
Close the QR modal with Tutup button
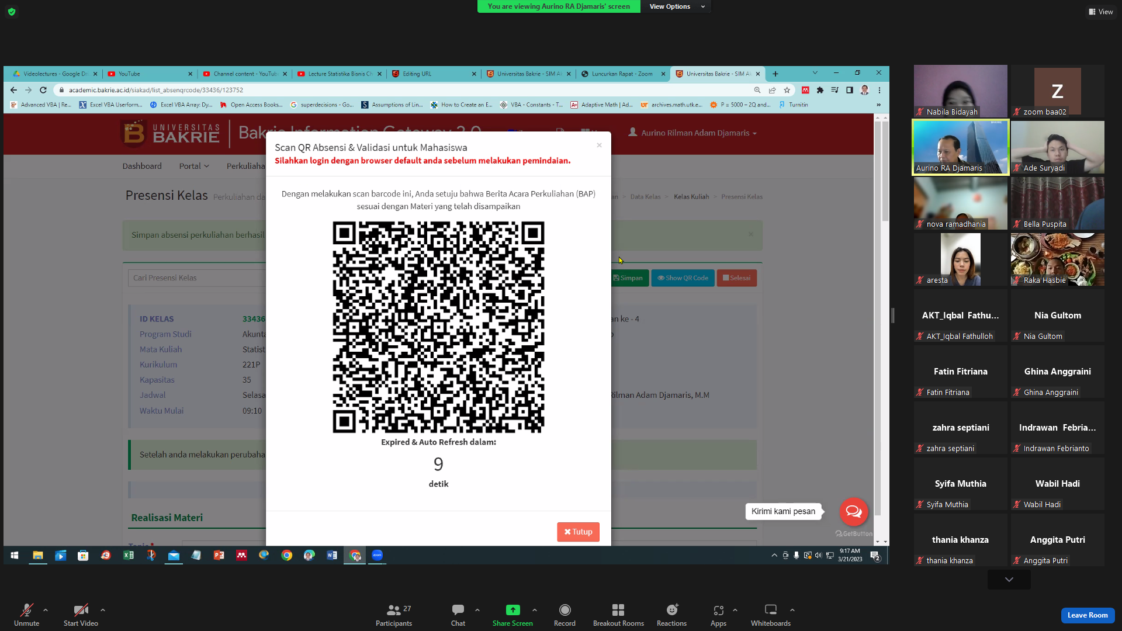click(x=578, y=532)
